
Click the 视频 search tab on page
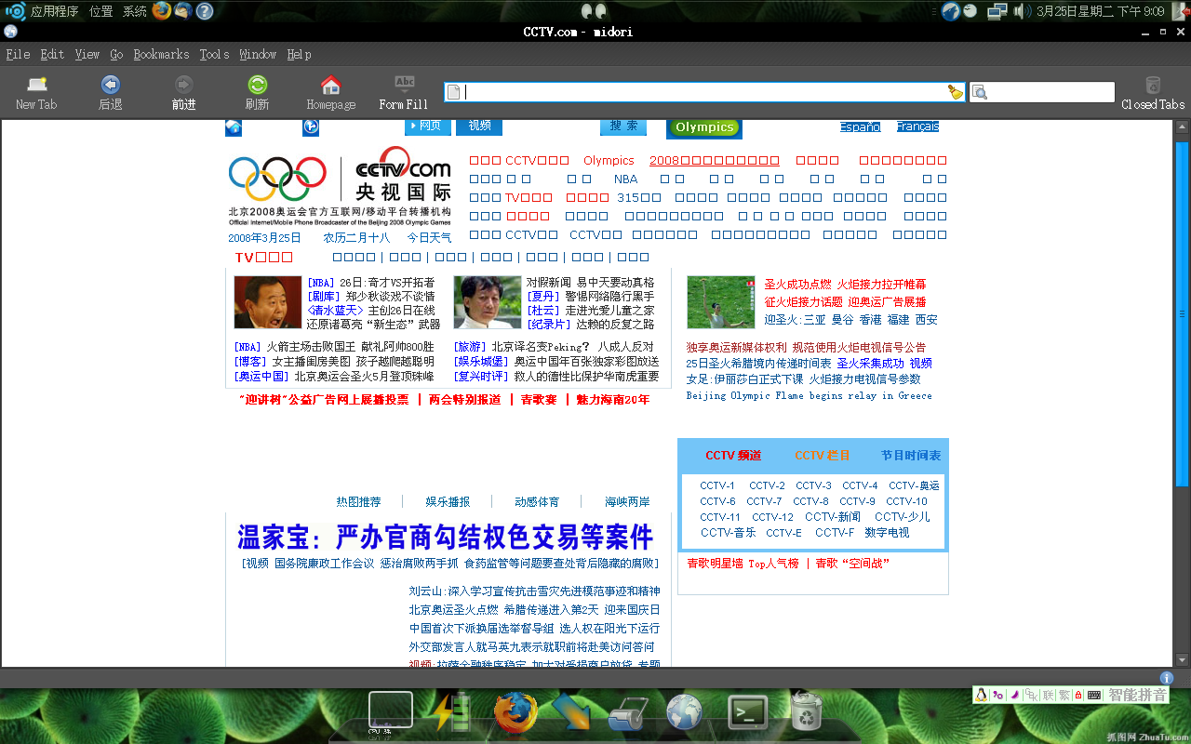pos(479,126)
